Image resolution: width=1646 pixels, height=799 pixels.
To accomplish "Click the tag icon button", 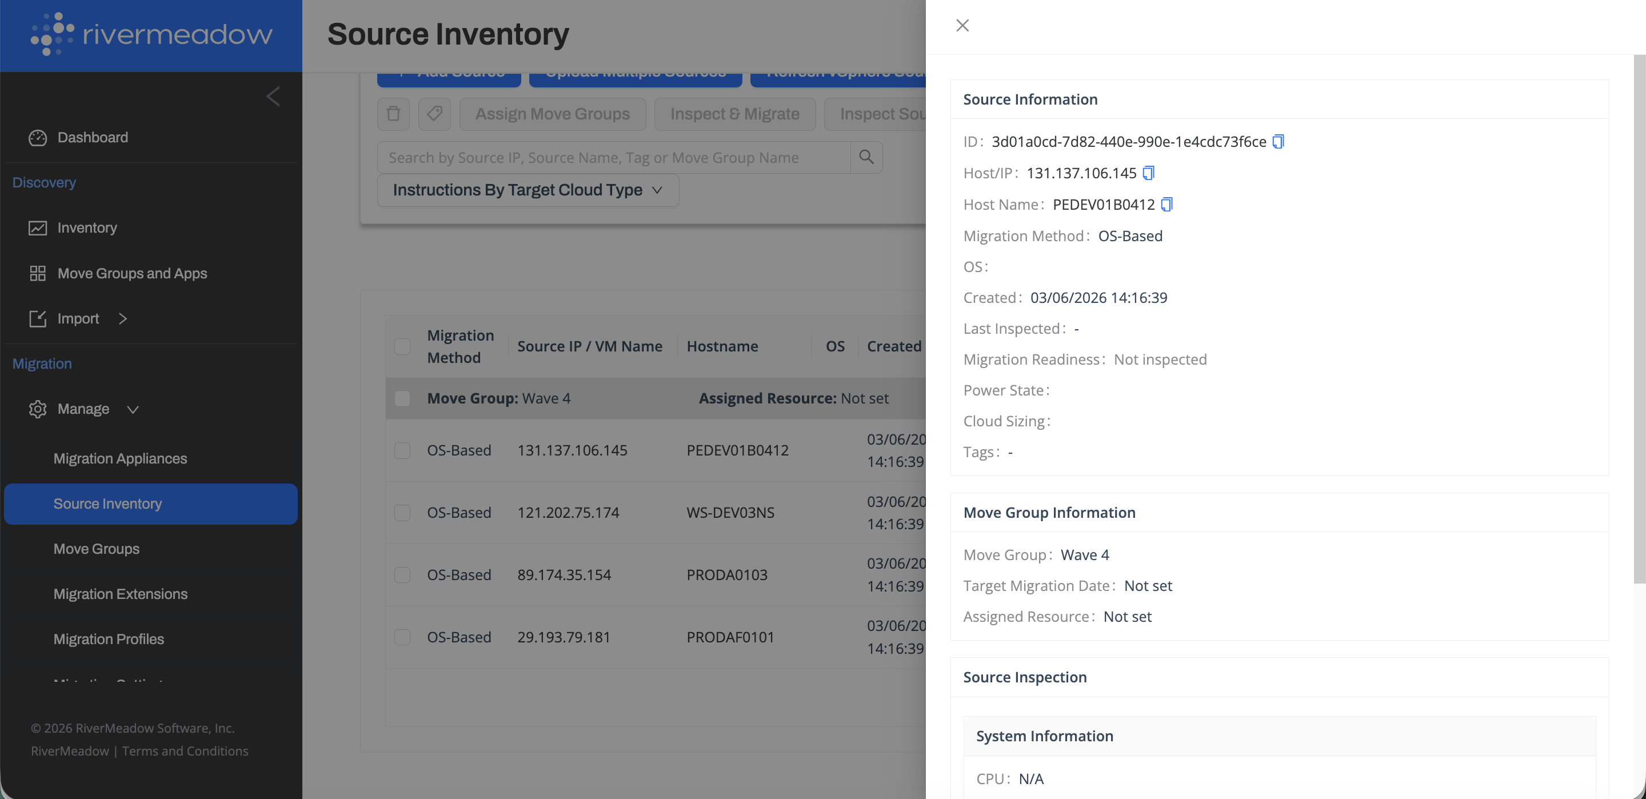I will 434,114.
